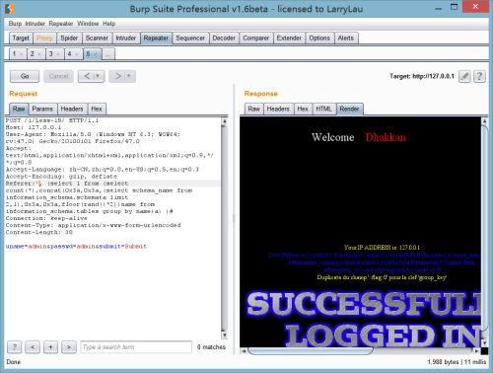Viewport: 493px width, 373px height.
Task: Show the response Raw view
Action: pyautogui.click(x=253, y=109)
